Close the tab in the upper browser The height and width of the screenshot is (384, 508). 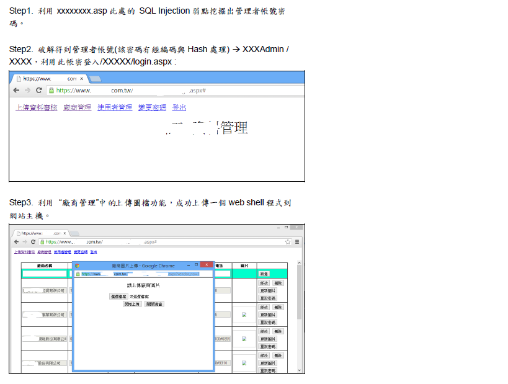click(x=82, y=79)
